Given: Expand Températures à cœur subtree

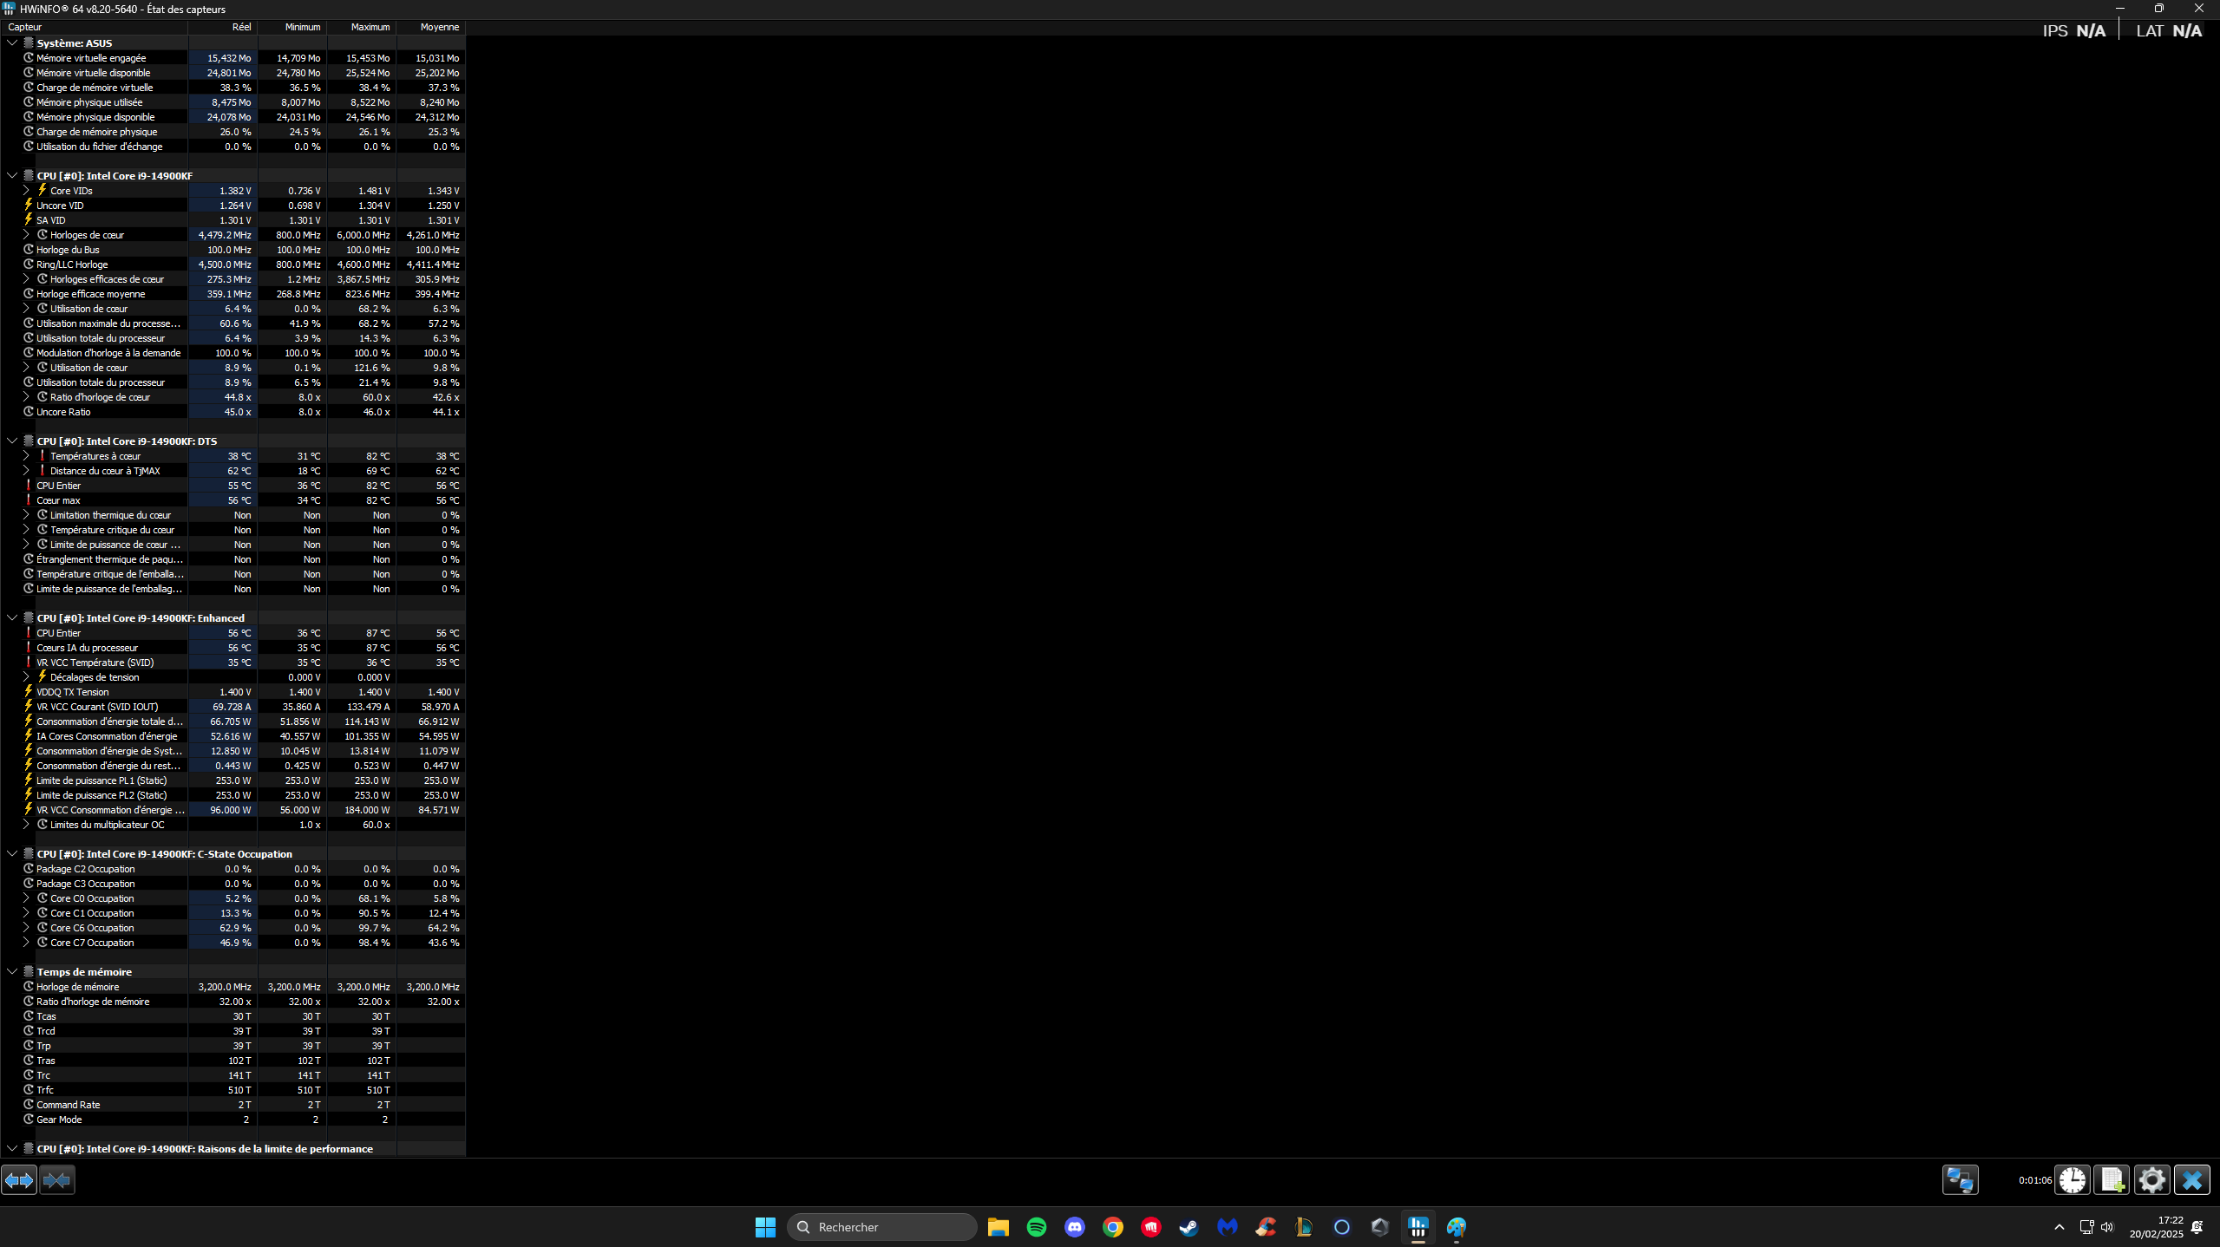Looking at the screenshot, I should 26,456.
